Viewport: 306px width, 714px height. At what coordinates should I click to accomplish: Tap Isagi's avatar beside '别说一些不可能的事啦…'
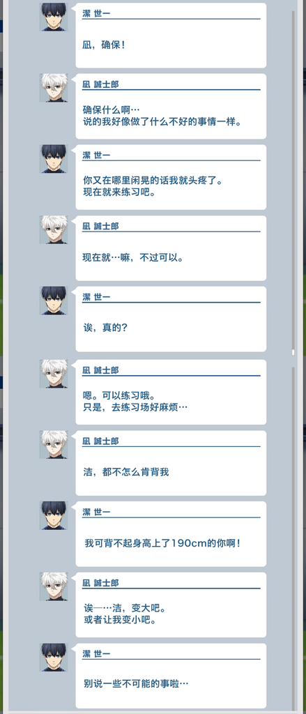point(54,658)
